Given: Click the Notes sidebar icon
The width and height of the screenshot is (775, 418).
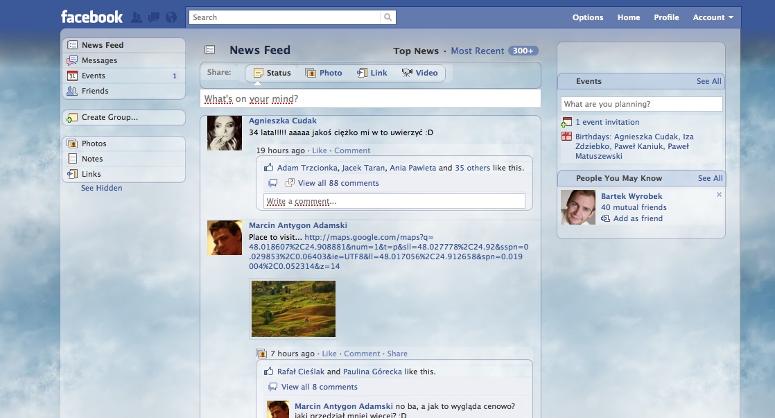Looking at the screenshot, I should tap(72, 159).
